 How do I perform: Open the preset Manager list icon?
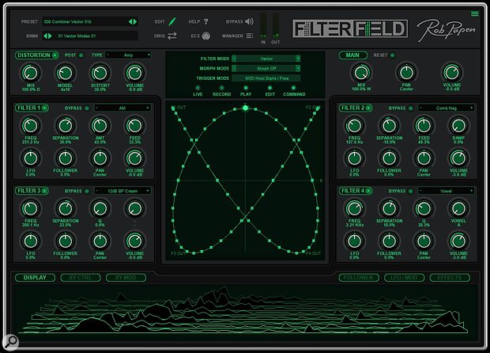pyautogui.click(x=250, y=36)
